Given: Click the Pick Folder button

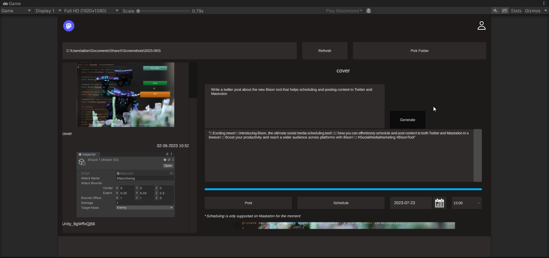Looking at the screenshot, I should coord(419,51).
